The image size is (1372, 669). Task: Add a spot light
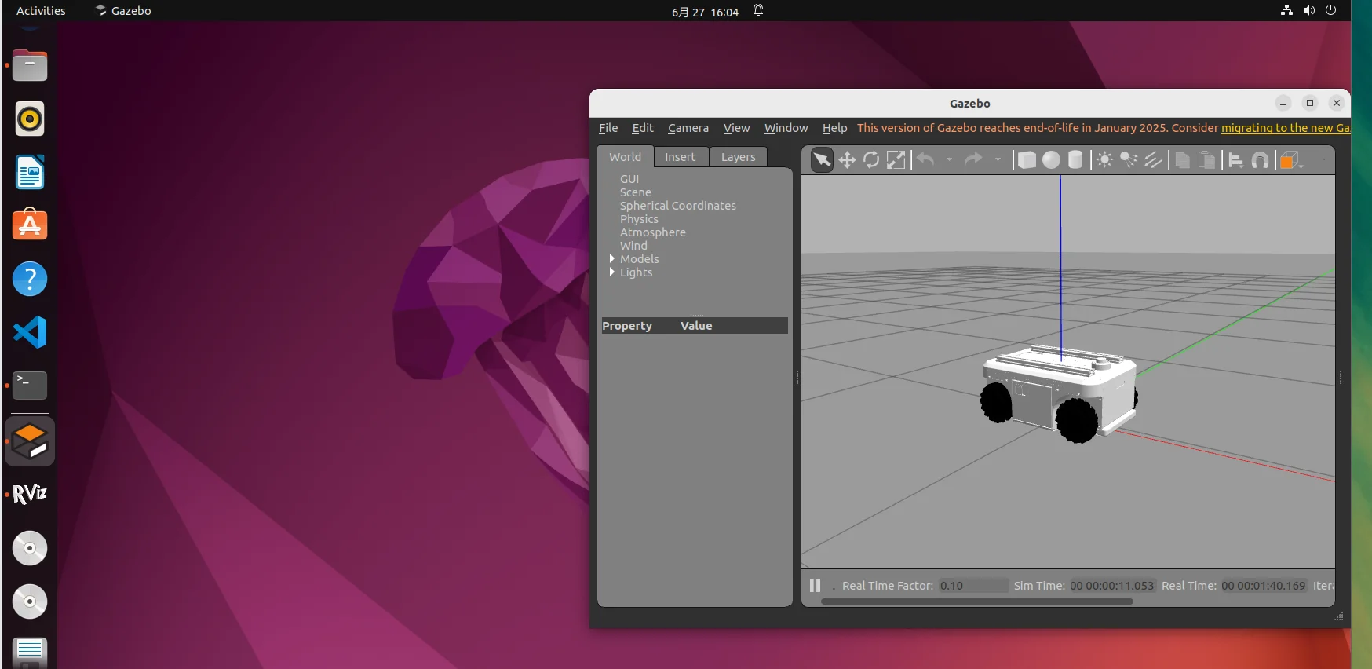(x=1129, y=160)
